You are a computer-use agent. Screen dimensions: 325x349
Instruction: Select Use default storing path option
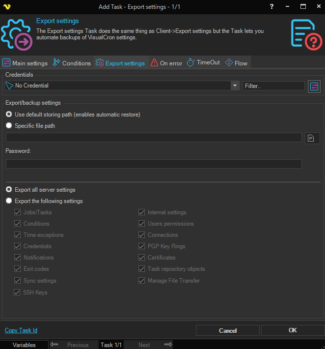pyautogui.click(x=9, y=115)
